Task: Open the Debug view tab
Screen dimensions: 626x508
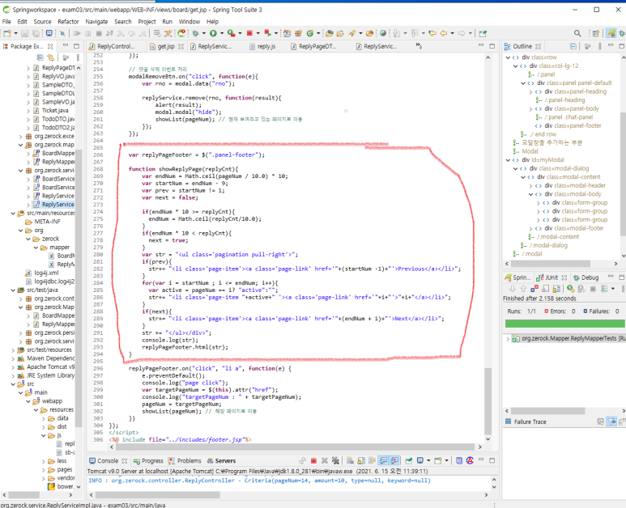Action: [586, 277]
